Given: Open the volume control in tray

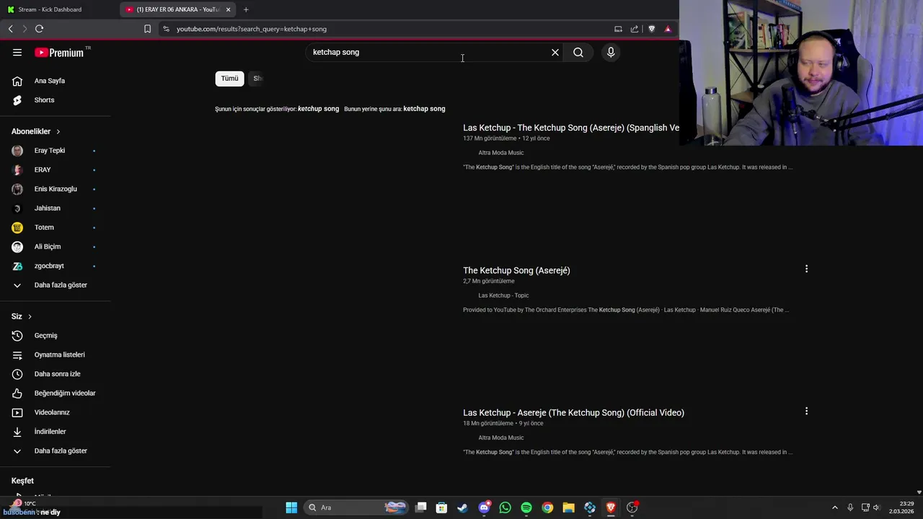Looking at the screenshot, I should click(x=878, y=507).
